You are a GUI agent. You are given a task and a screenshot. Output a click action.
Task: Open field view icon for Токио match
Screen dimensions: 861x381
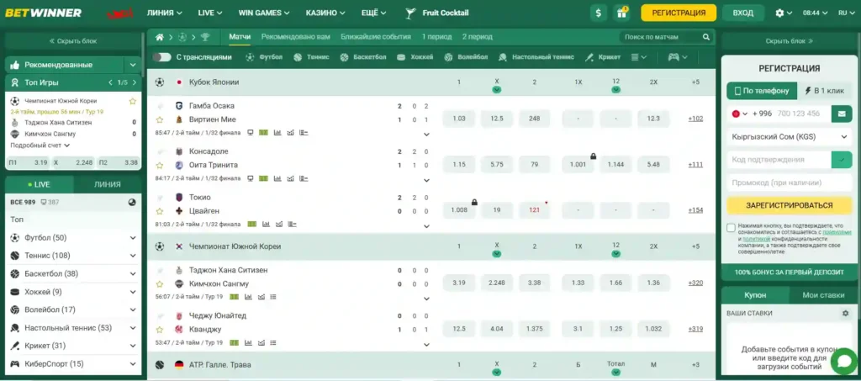tap(252, 224)
